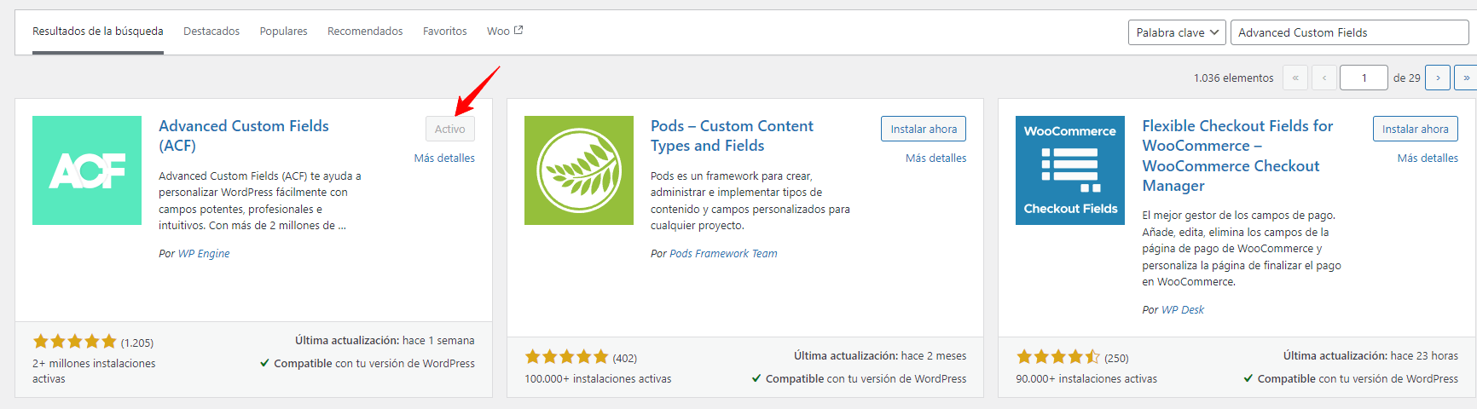
Task: Open the Palabra clave dropdown
Action: point(1177,32)
